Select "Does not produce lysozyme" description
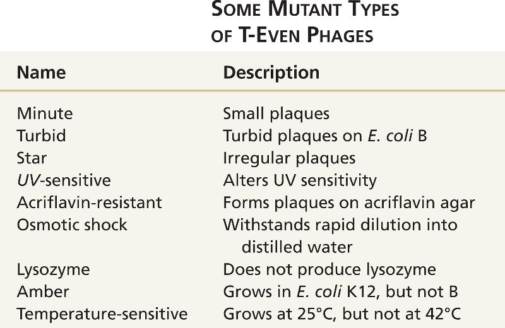 [x=330, y=270]
